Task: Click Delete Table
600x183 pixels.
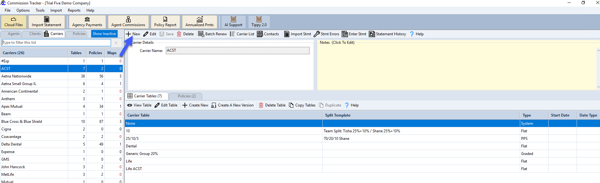Action: coord(272,105)
